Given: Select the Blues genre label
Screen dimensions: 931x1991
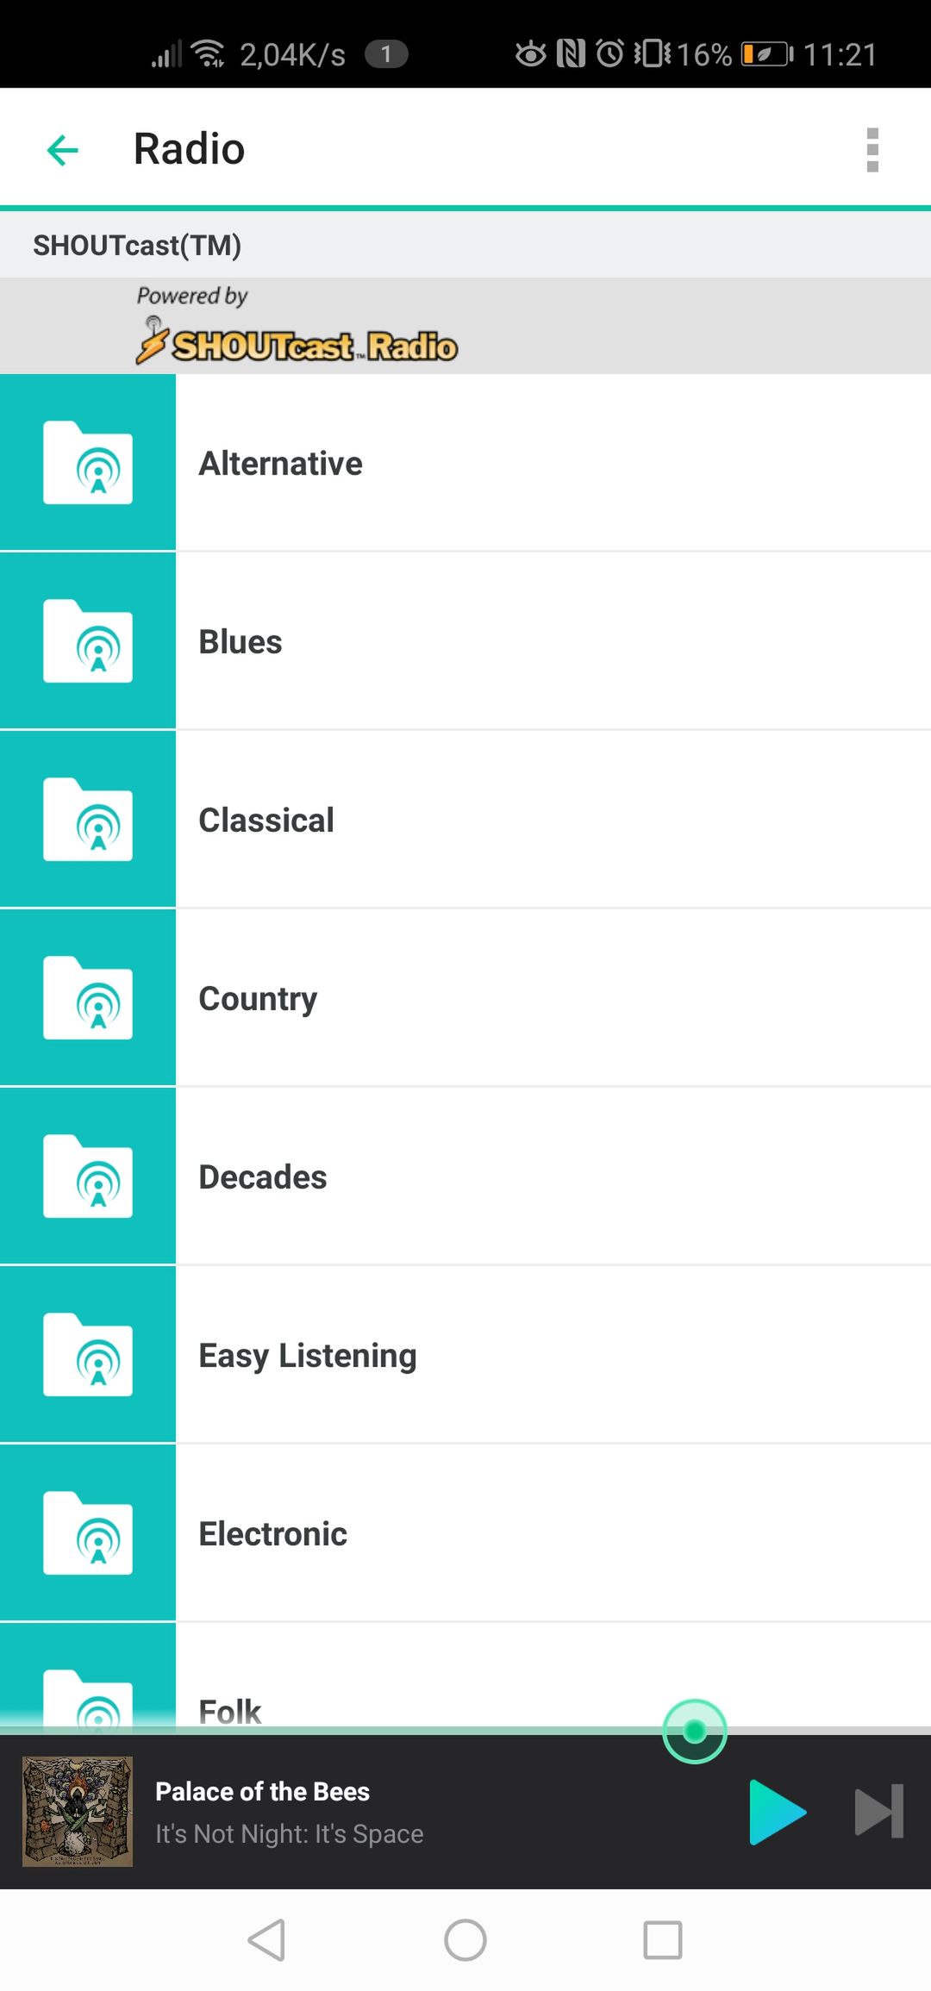Looking at the screenshot, I should pyautogui.click(x=241, y=642).
